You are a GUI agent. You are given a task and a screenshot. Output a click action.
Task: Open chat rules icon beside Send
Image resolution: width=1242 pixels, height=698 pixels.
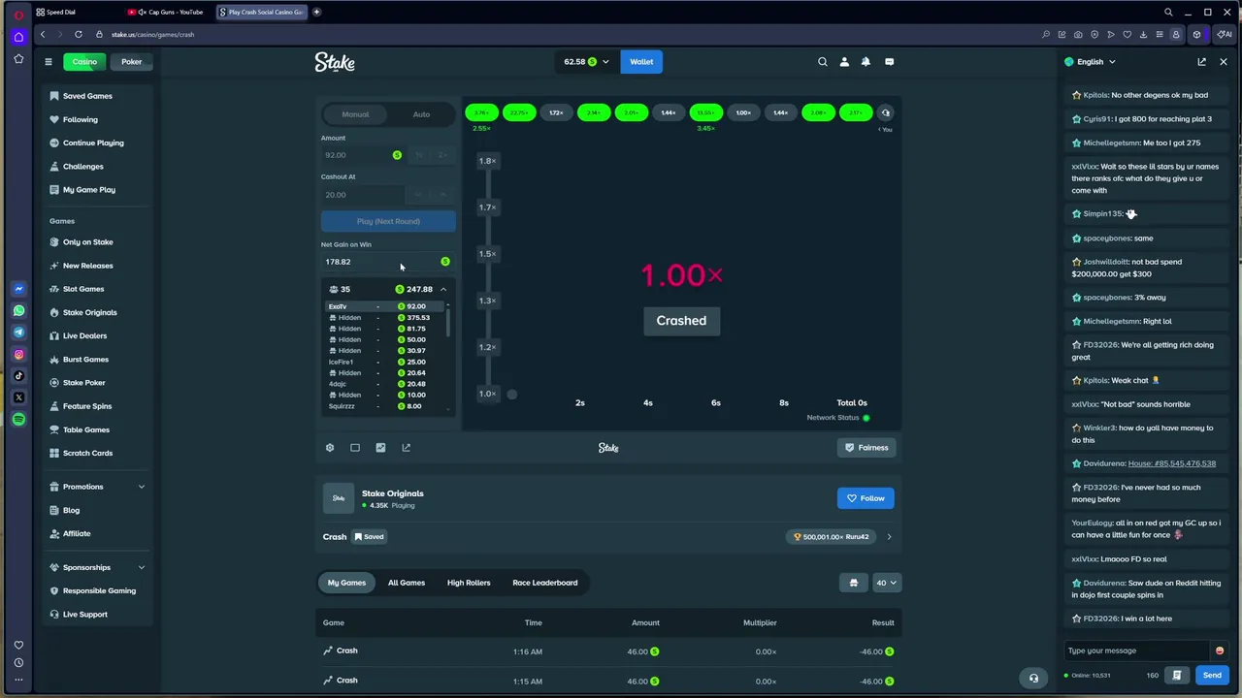1177,675
